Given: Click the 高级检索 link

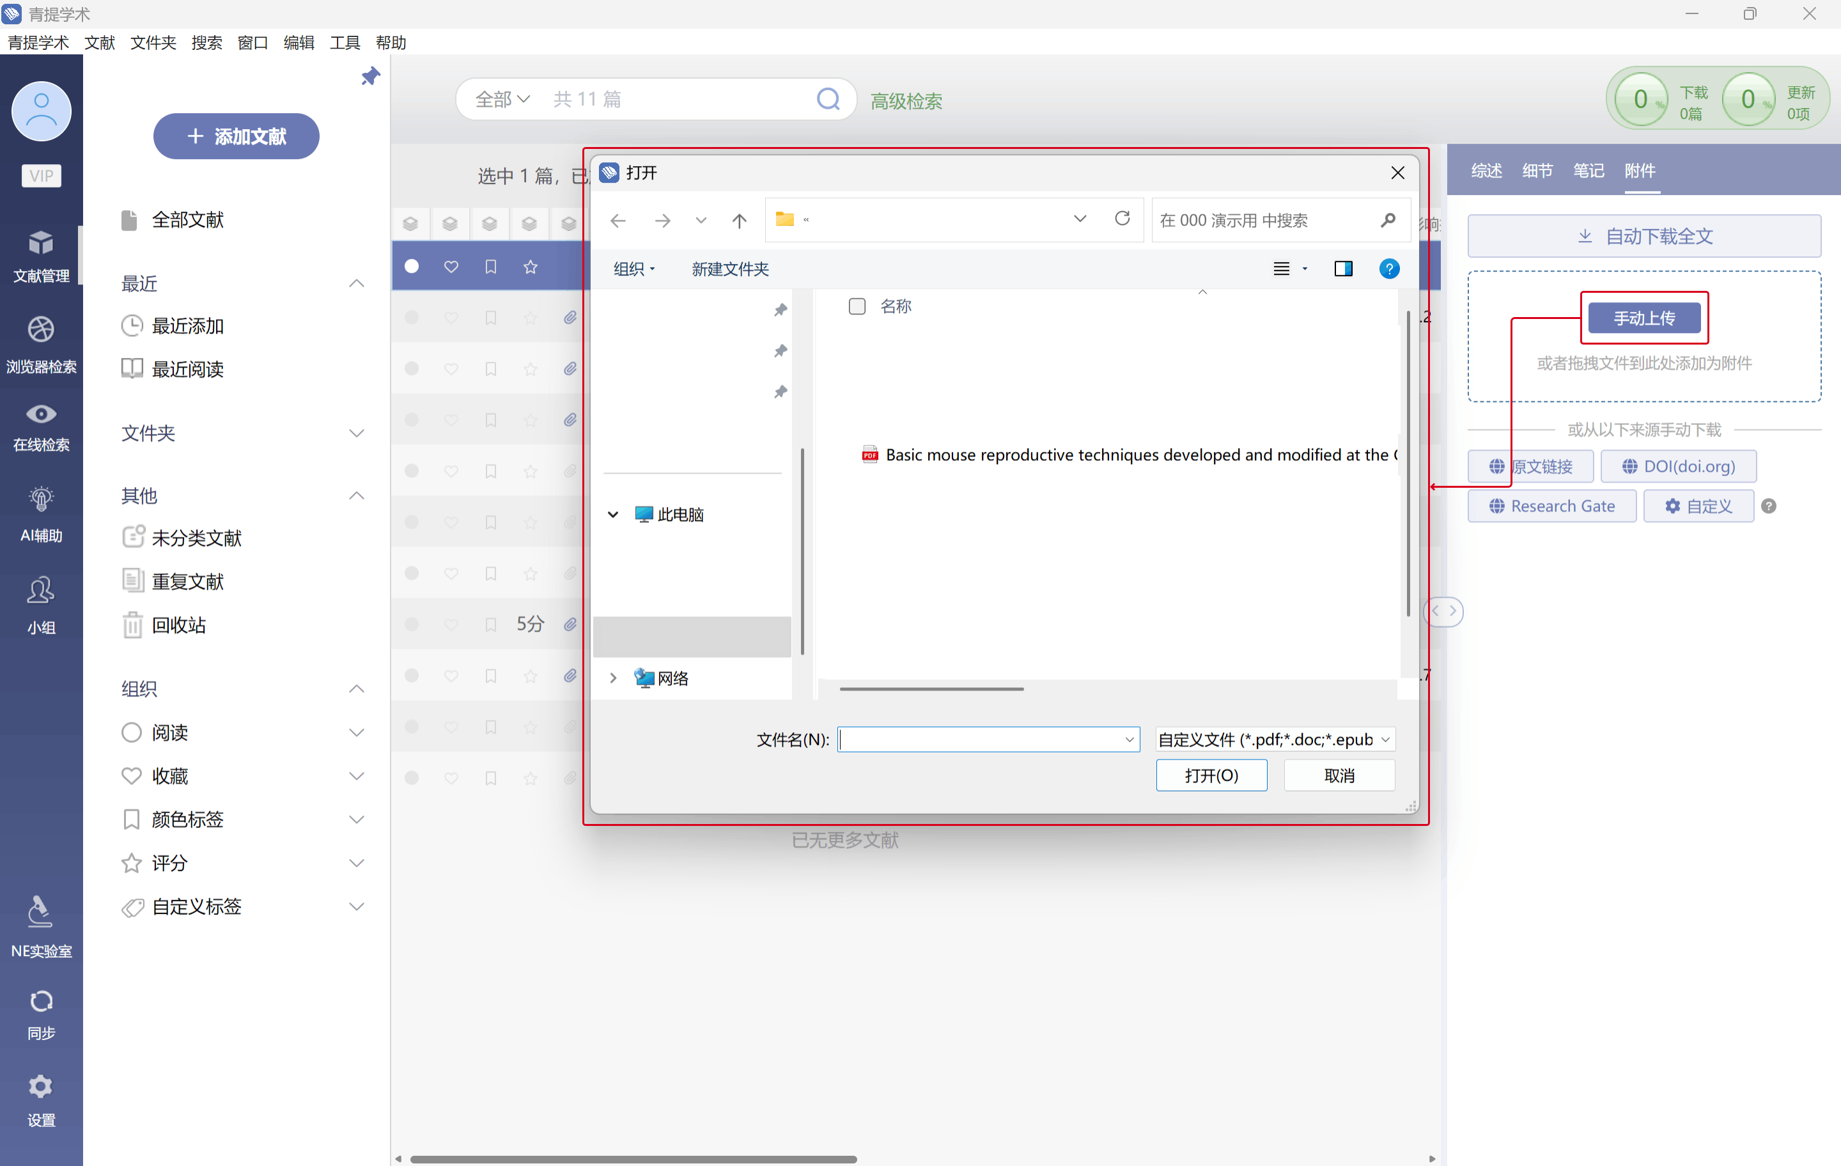Looking at the screenshot, I should pyautogui.click(x=906, y=101).
